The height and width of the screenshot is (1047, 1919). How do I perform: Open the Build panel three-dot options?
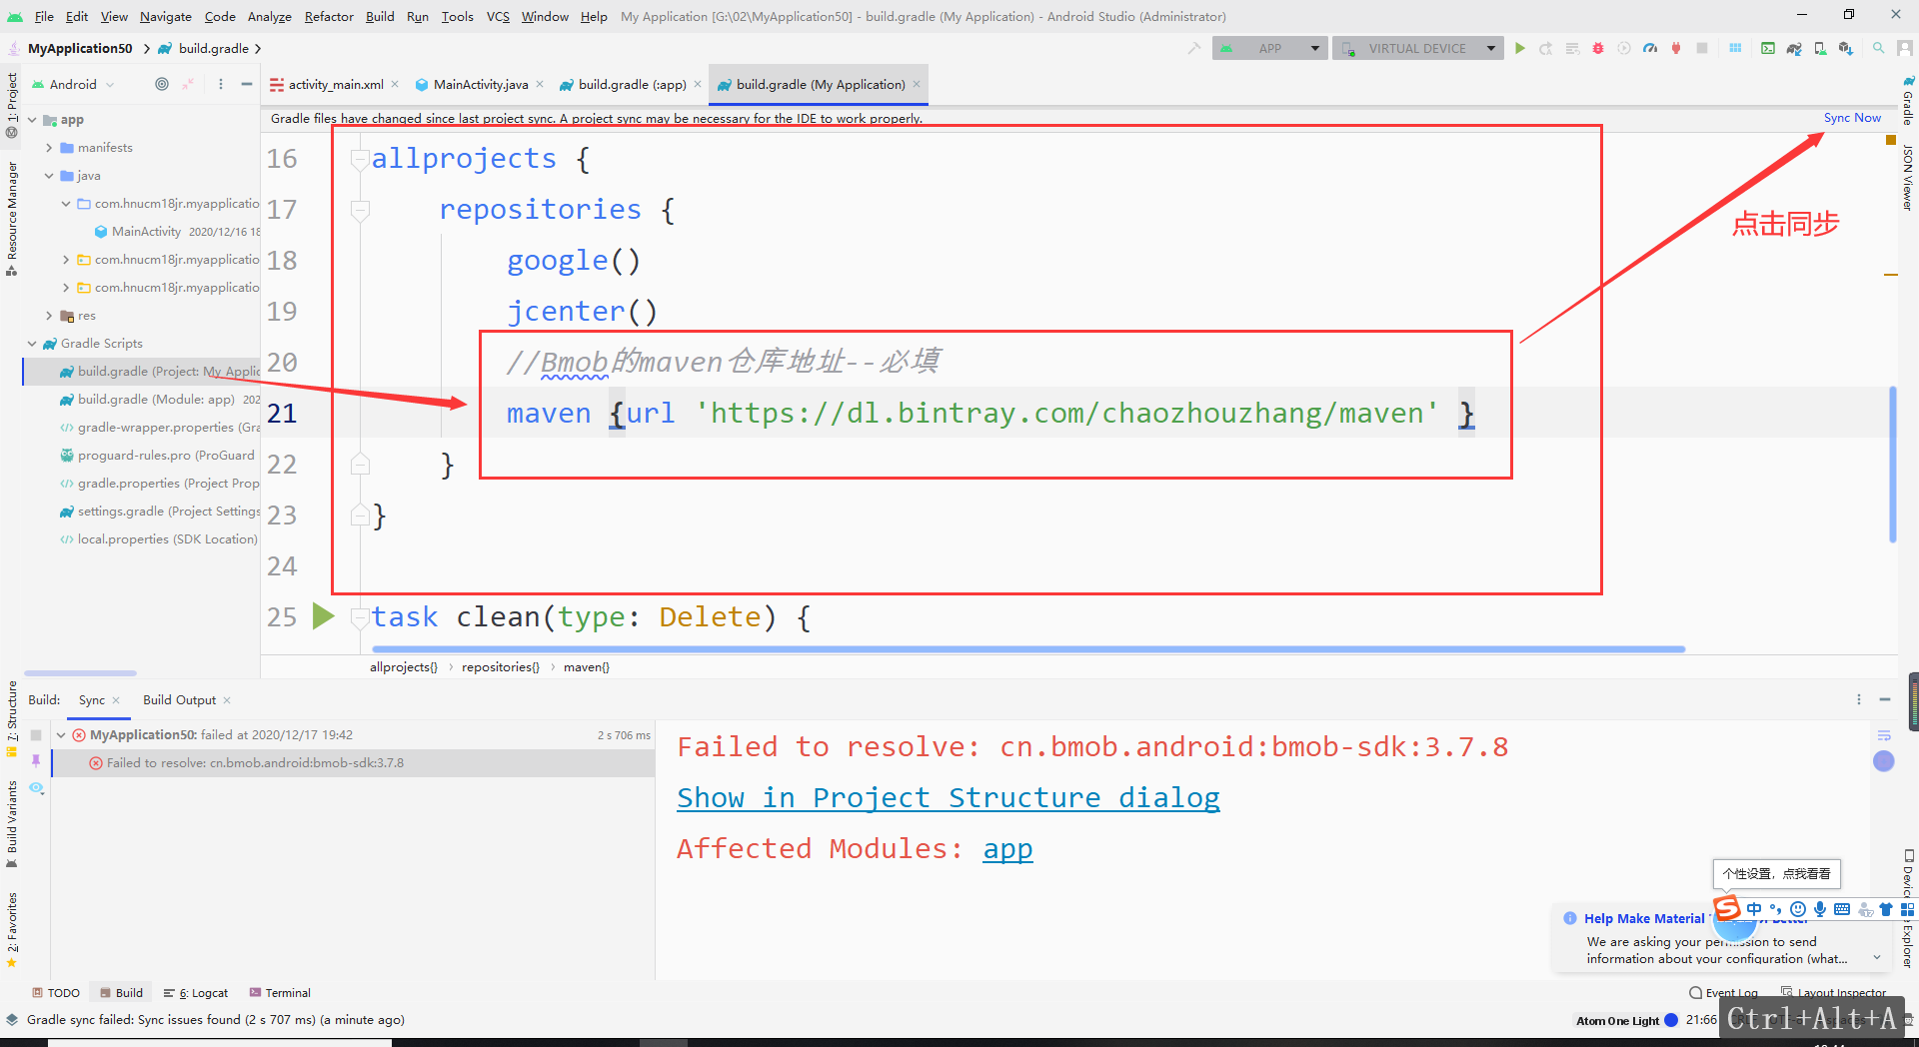[1859, 699]
